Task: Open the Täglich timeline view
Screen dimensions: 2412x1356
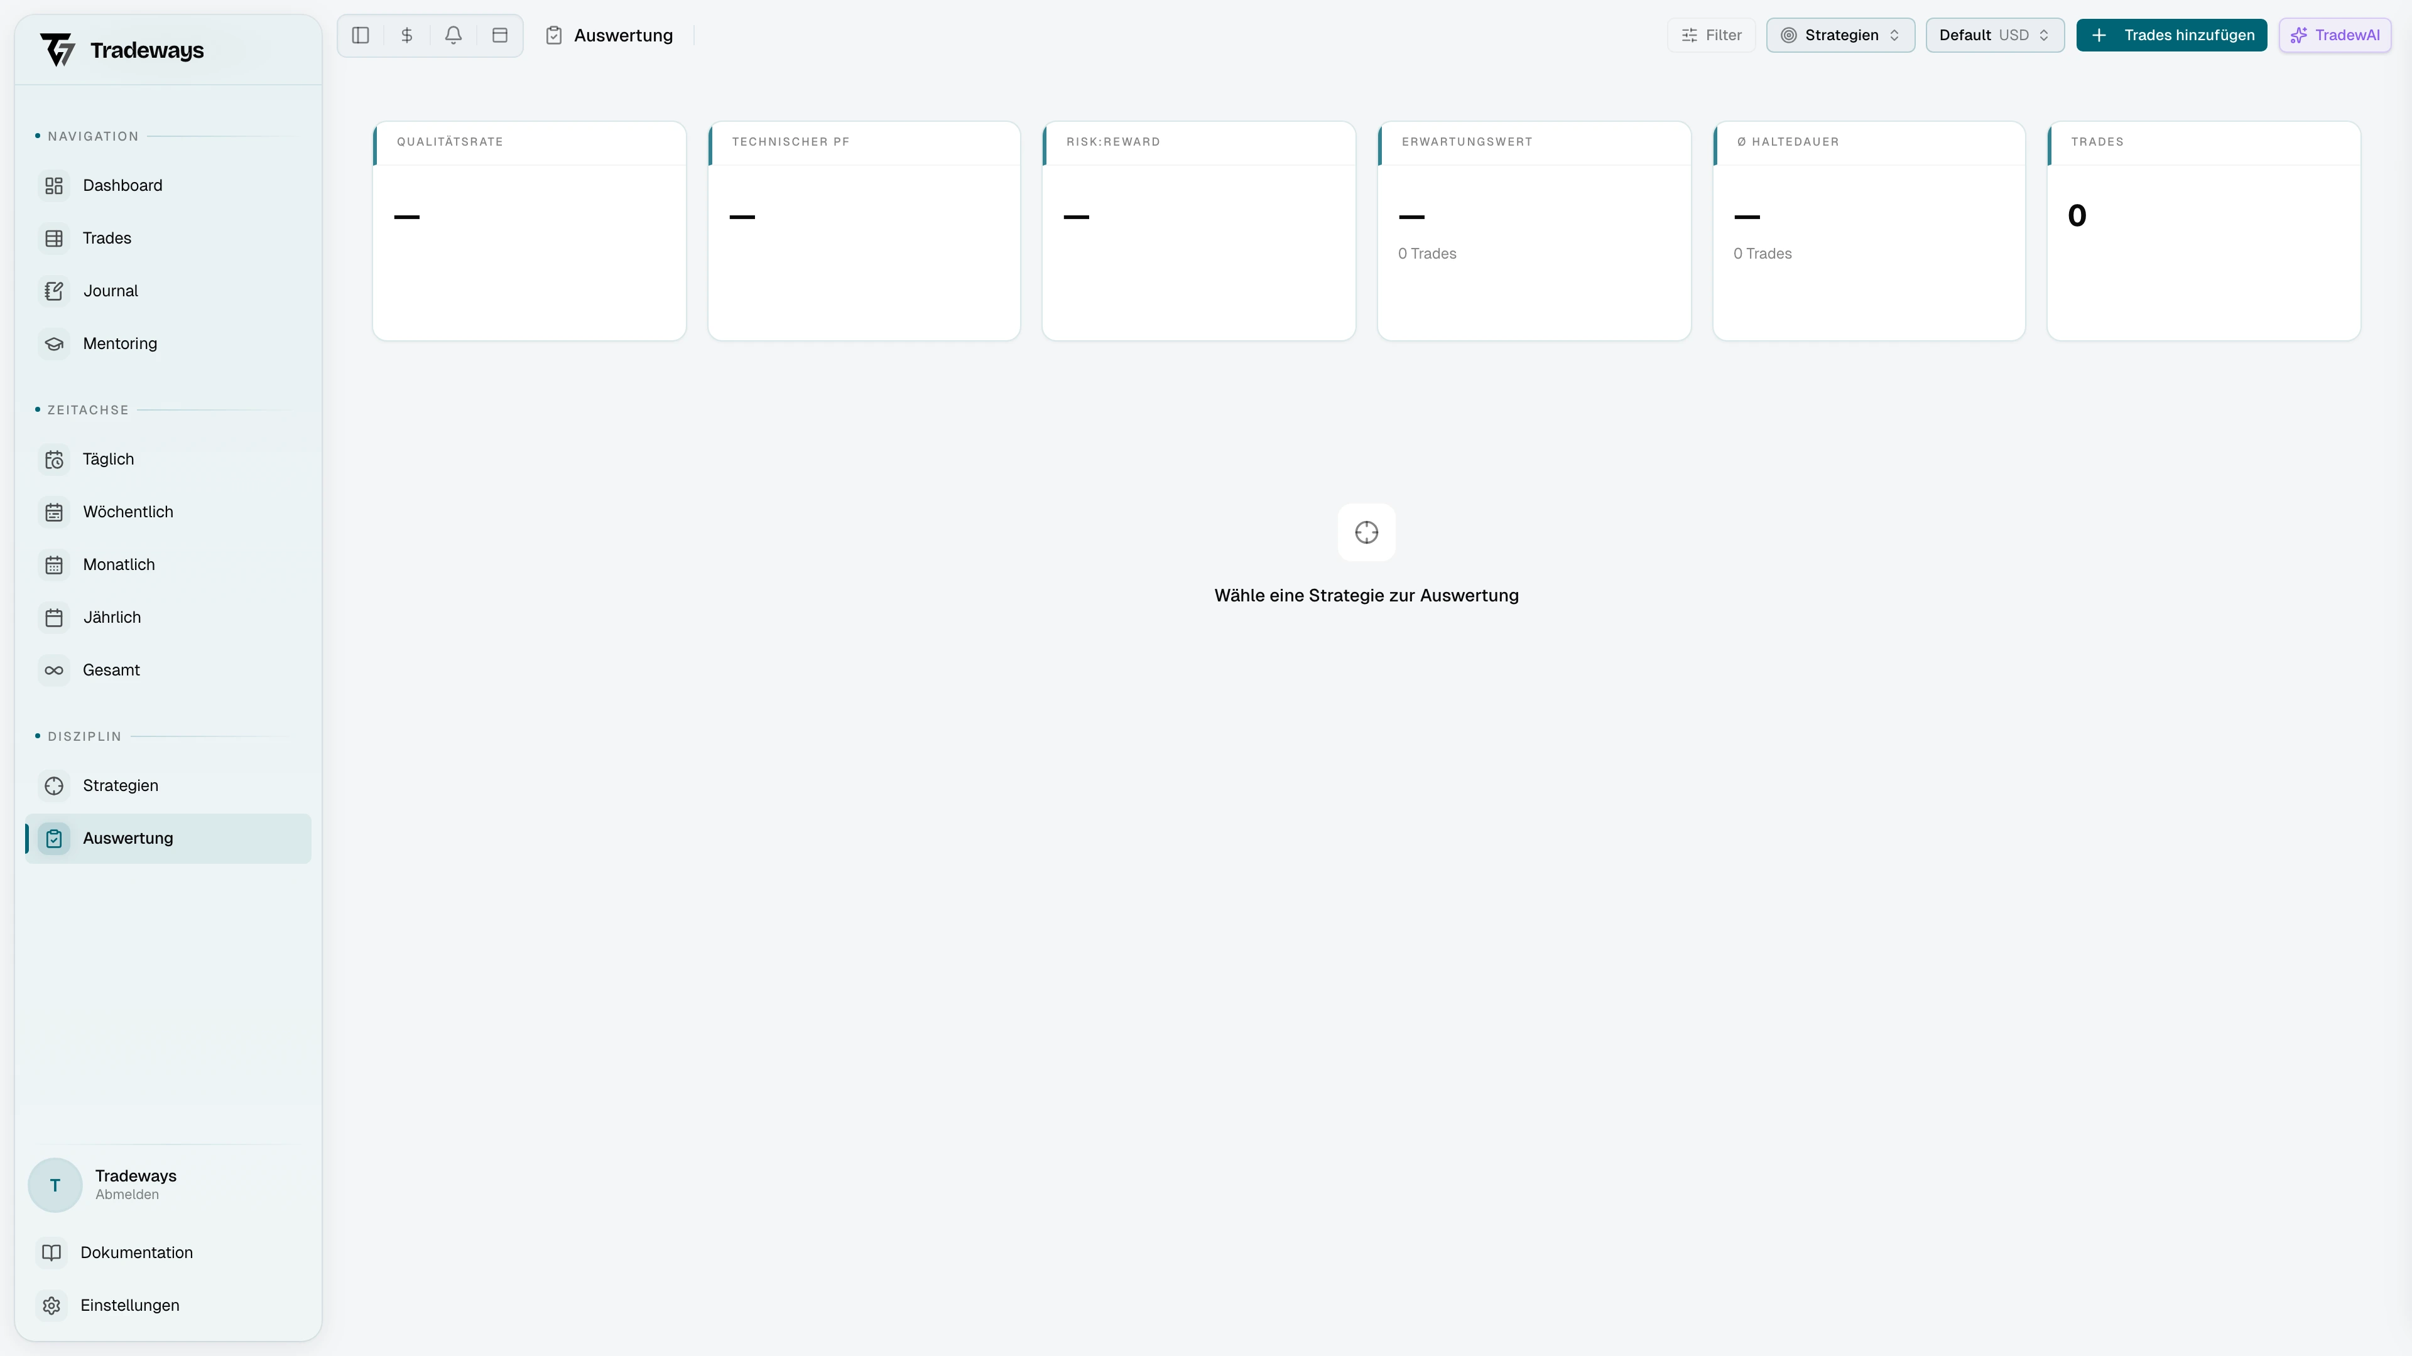Action: (107, 460)
